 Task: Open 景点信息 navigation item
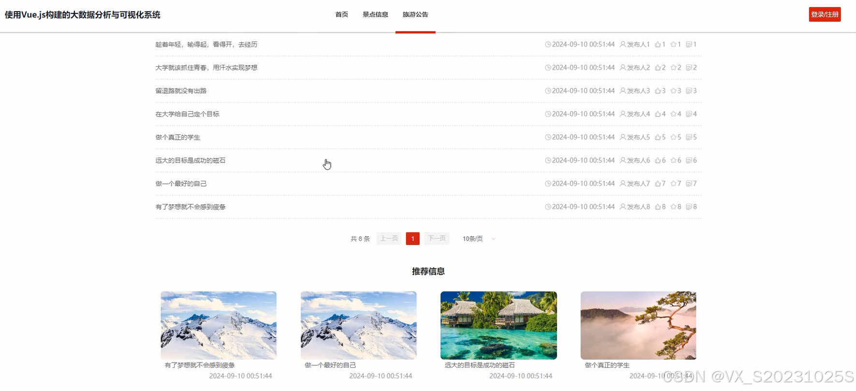(376, 14)
